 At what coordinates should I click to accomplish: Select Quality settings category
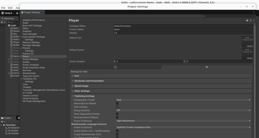(x=26, y=62)
